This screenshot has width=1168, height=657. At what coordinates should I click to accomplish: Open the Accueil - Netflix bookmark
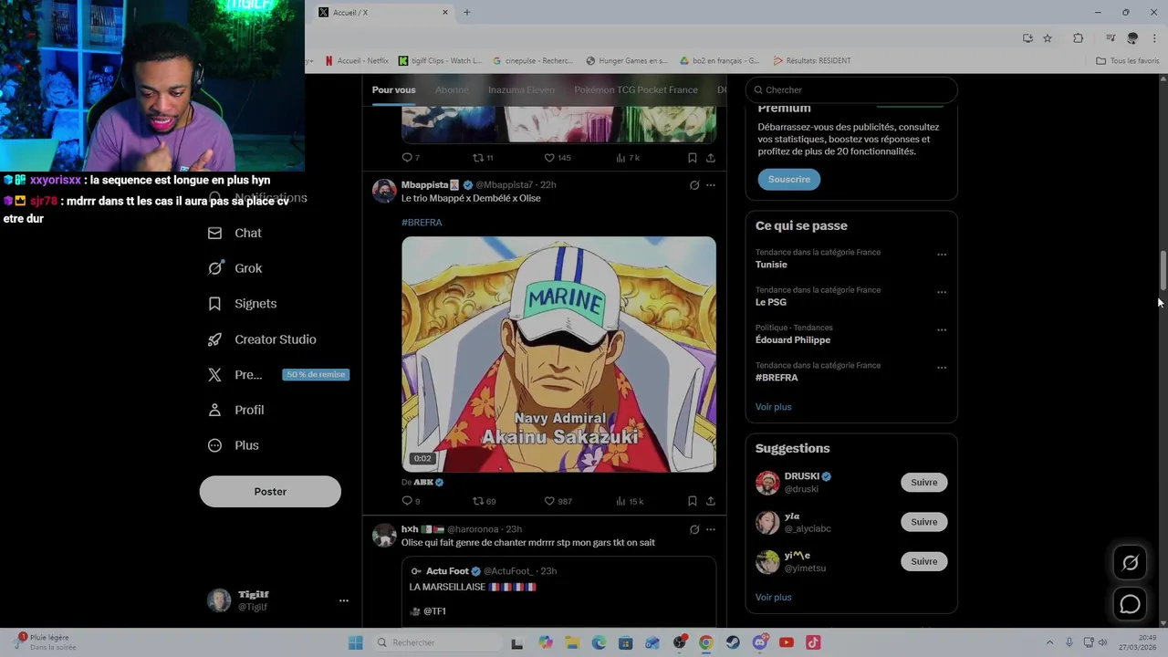pyautogui.click(x=357, y=61)
